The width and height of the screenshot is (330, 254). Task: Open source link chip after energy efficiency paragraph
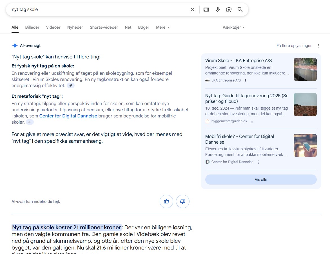click(71, 86)
